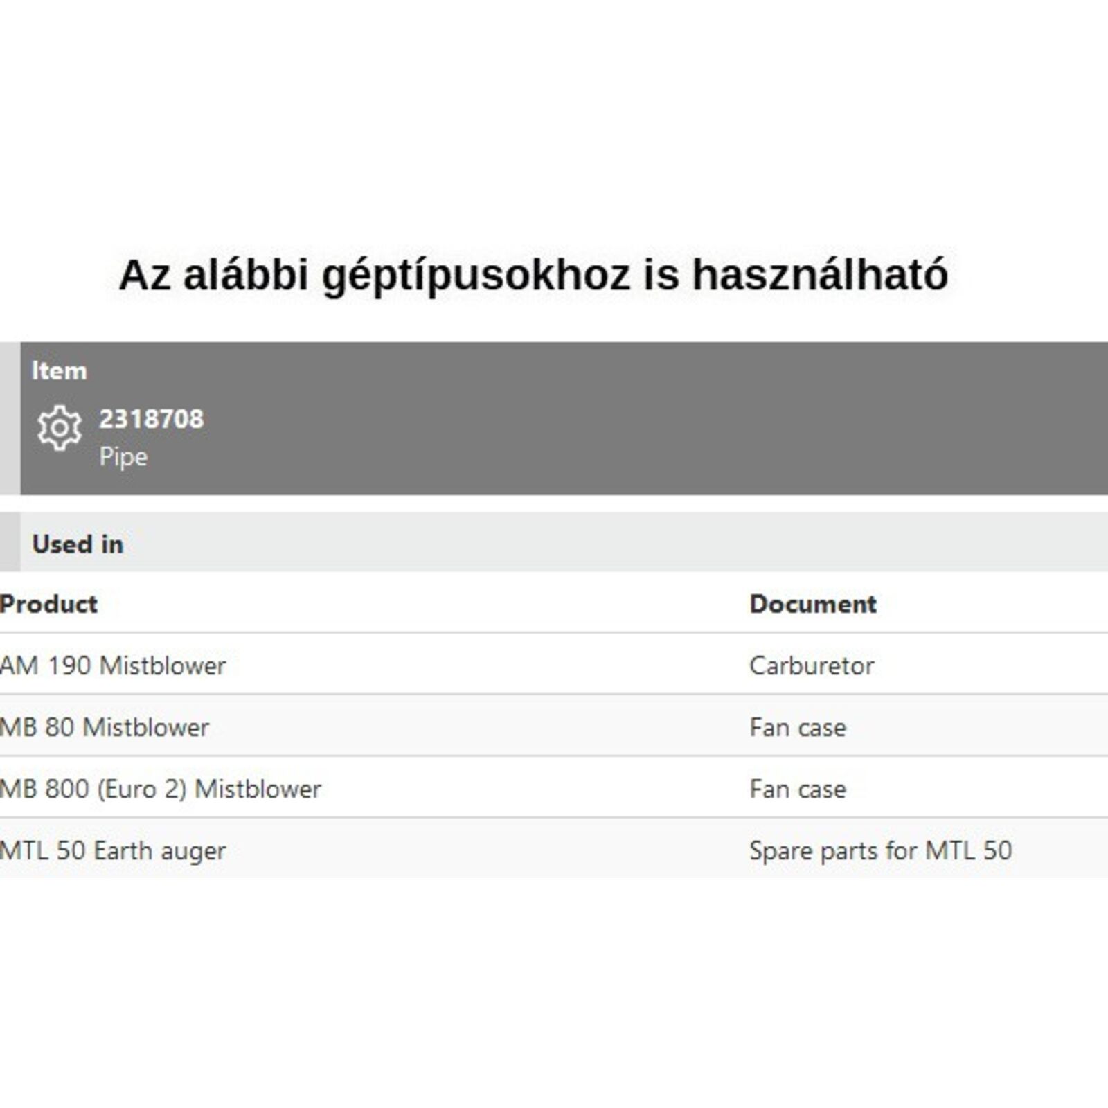This screenshot has width=1108, height=1108.
Task: Click the Pipe item description
Action: coord(123,457)
